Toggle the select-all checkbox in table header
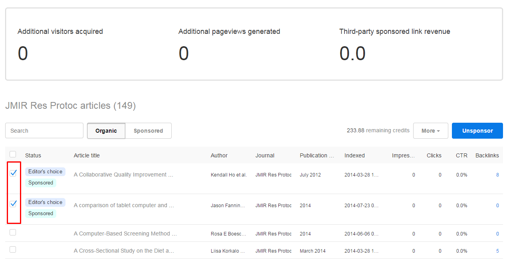This screenshot has height=259, width=505. click(13, 154)
